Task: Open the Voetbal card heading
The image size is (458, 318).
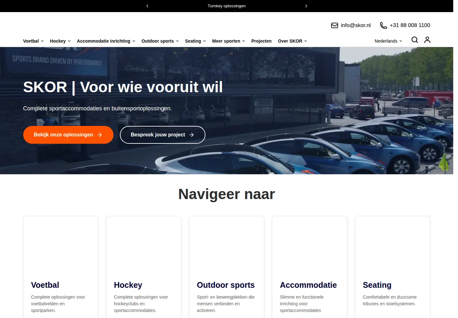Action: pos(45,285)
